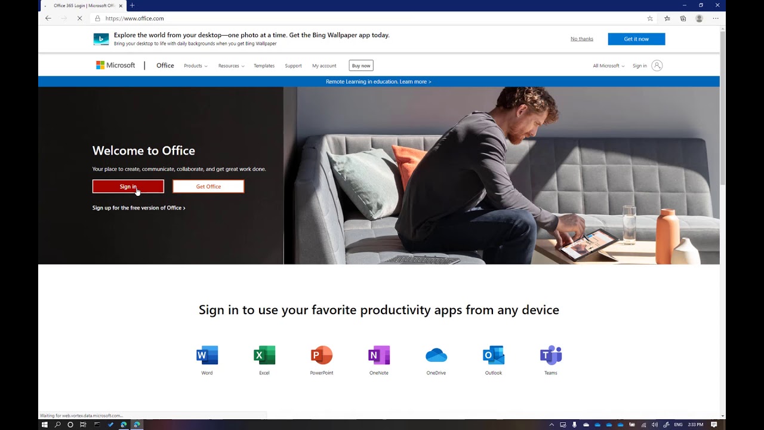
Task: Open the Excel app icon
Action: coord(264,355)
